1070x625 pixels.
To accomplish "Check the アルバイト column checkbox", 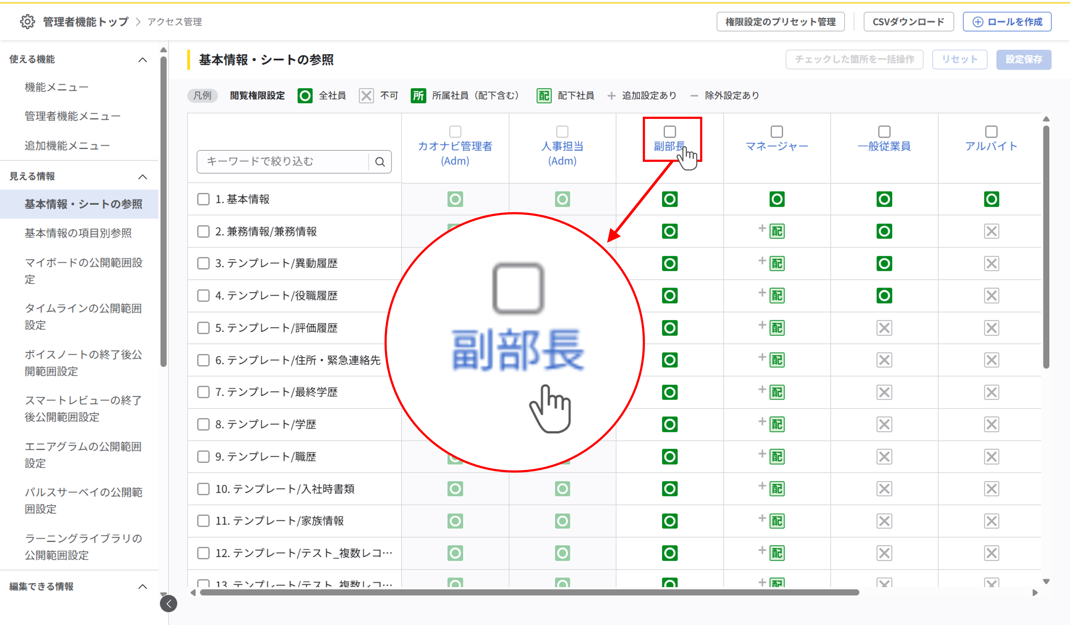I will [991, 132].
